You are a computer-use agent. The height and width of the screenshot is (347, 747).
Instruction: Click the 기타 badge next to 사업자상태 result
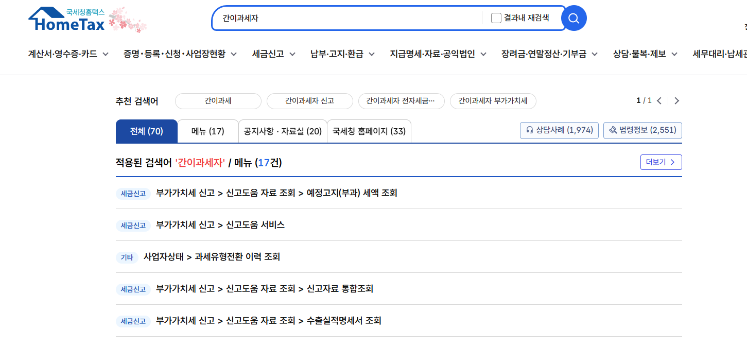127,257
